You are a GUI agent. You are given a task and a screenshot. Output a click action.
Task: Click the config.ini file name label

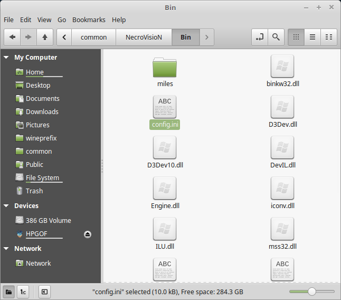click(x=165, y=125)
